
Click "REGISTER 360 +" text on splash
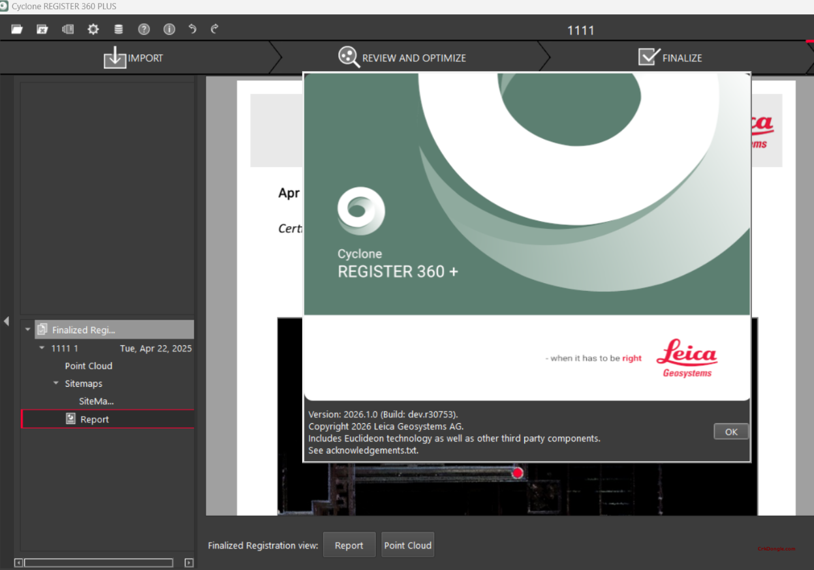click(398, 271)
